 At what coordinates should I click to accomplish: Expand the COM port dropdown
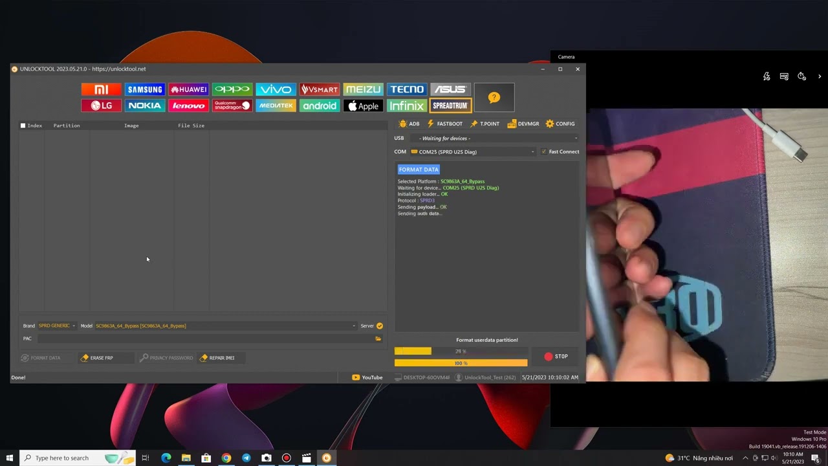[x=473, y=151]
